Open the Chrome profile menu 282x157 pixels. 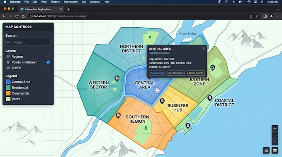click(271, 16)
